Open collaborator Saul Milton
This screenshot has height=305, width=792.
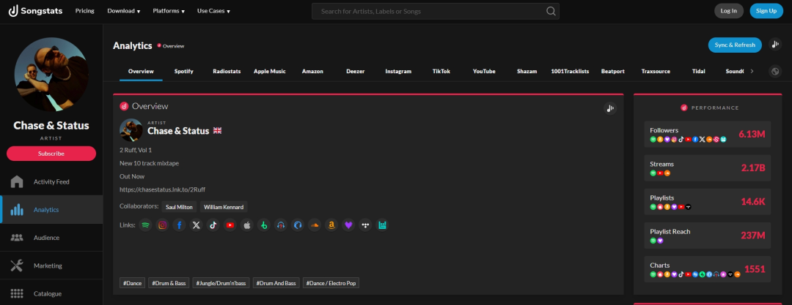[180, 207]
